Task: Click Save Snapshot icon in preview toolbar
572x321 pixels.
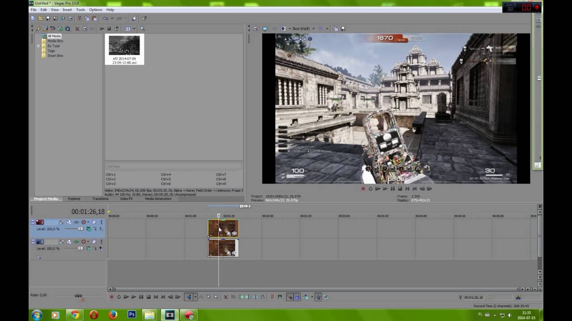Action: tap(343, 29)
